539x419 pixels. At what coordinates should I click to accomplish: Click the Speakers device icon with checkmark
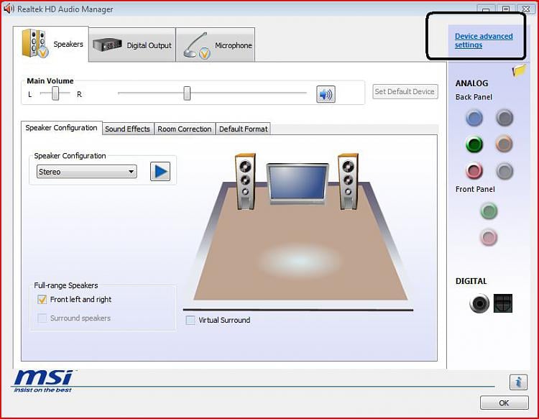coord(34,43)
